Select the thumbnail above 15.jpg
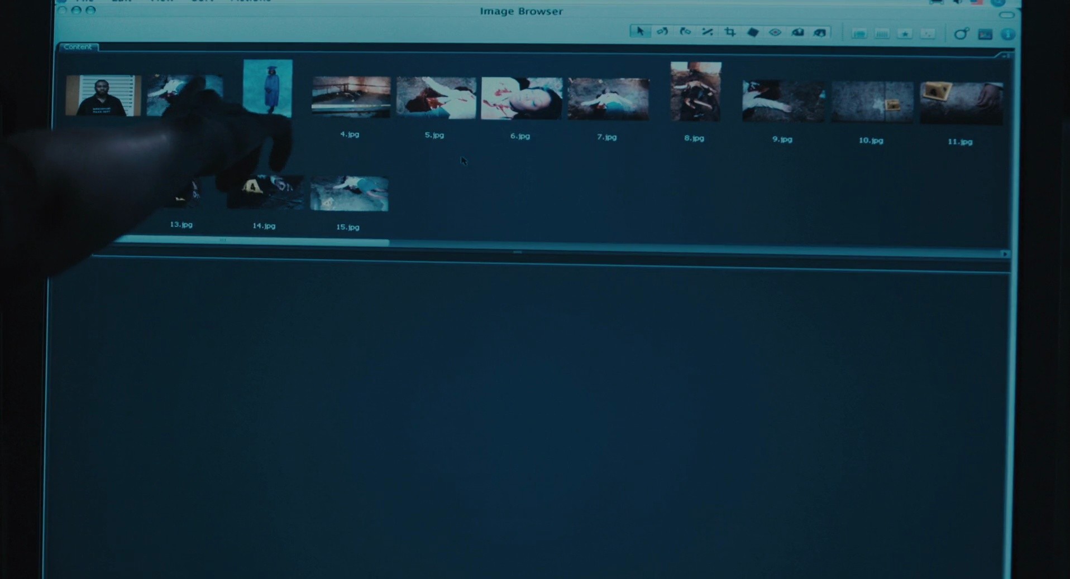1070x579 pixels. pyautogui.click(x=349, y=194)
